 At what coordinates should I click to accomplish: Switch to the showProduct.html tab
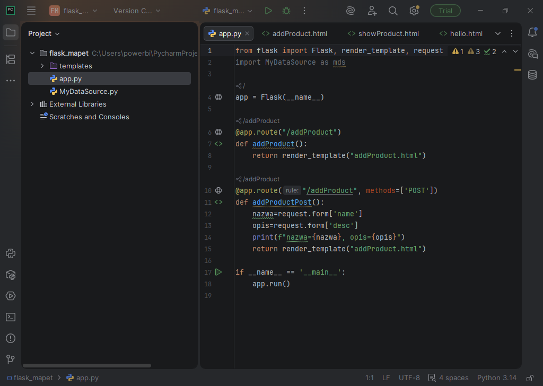[x=383, y=33]
